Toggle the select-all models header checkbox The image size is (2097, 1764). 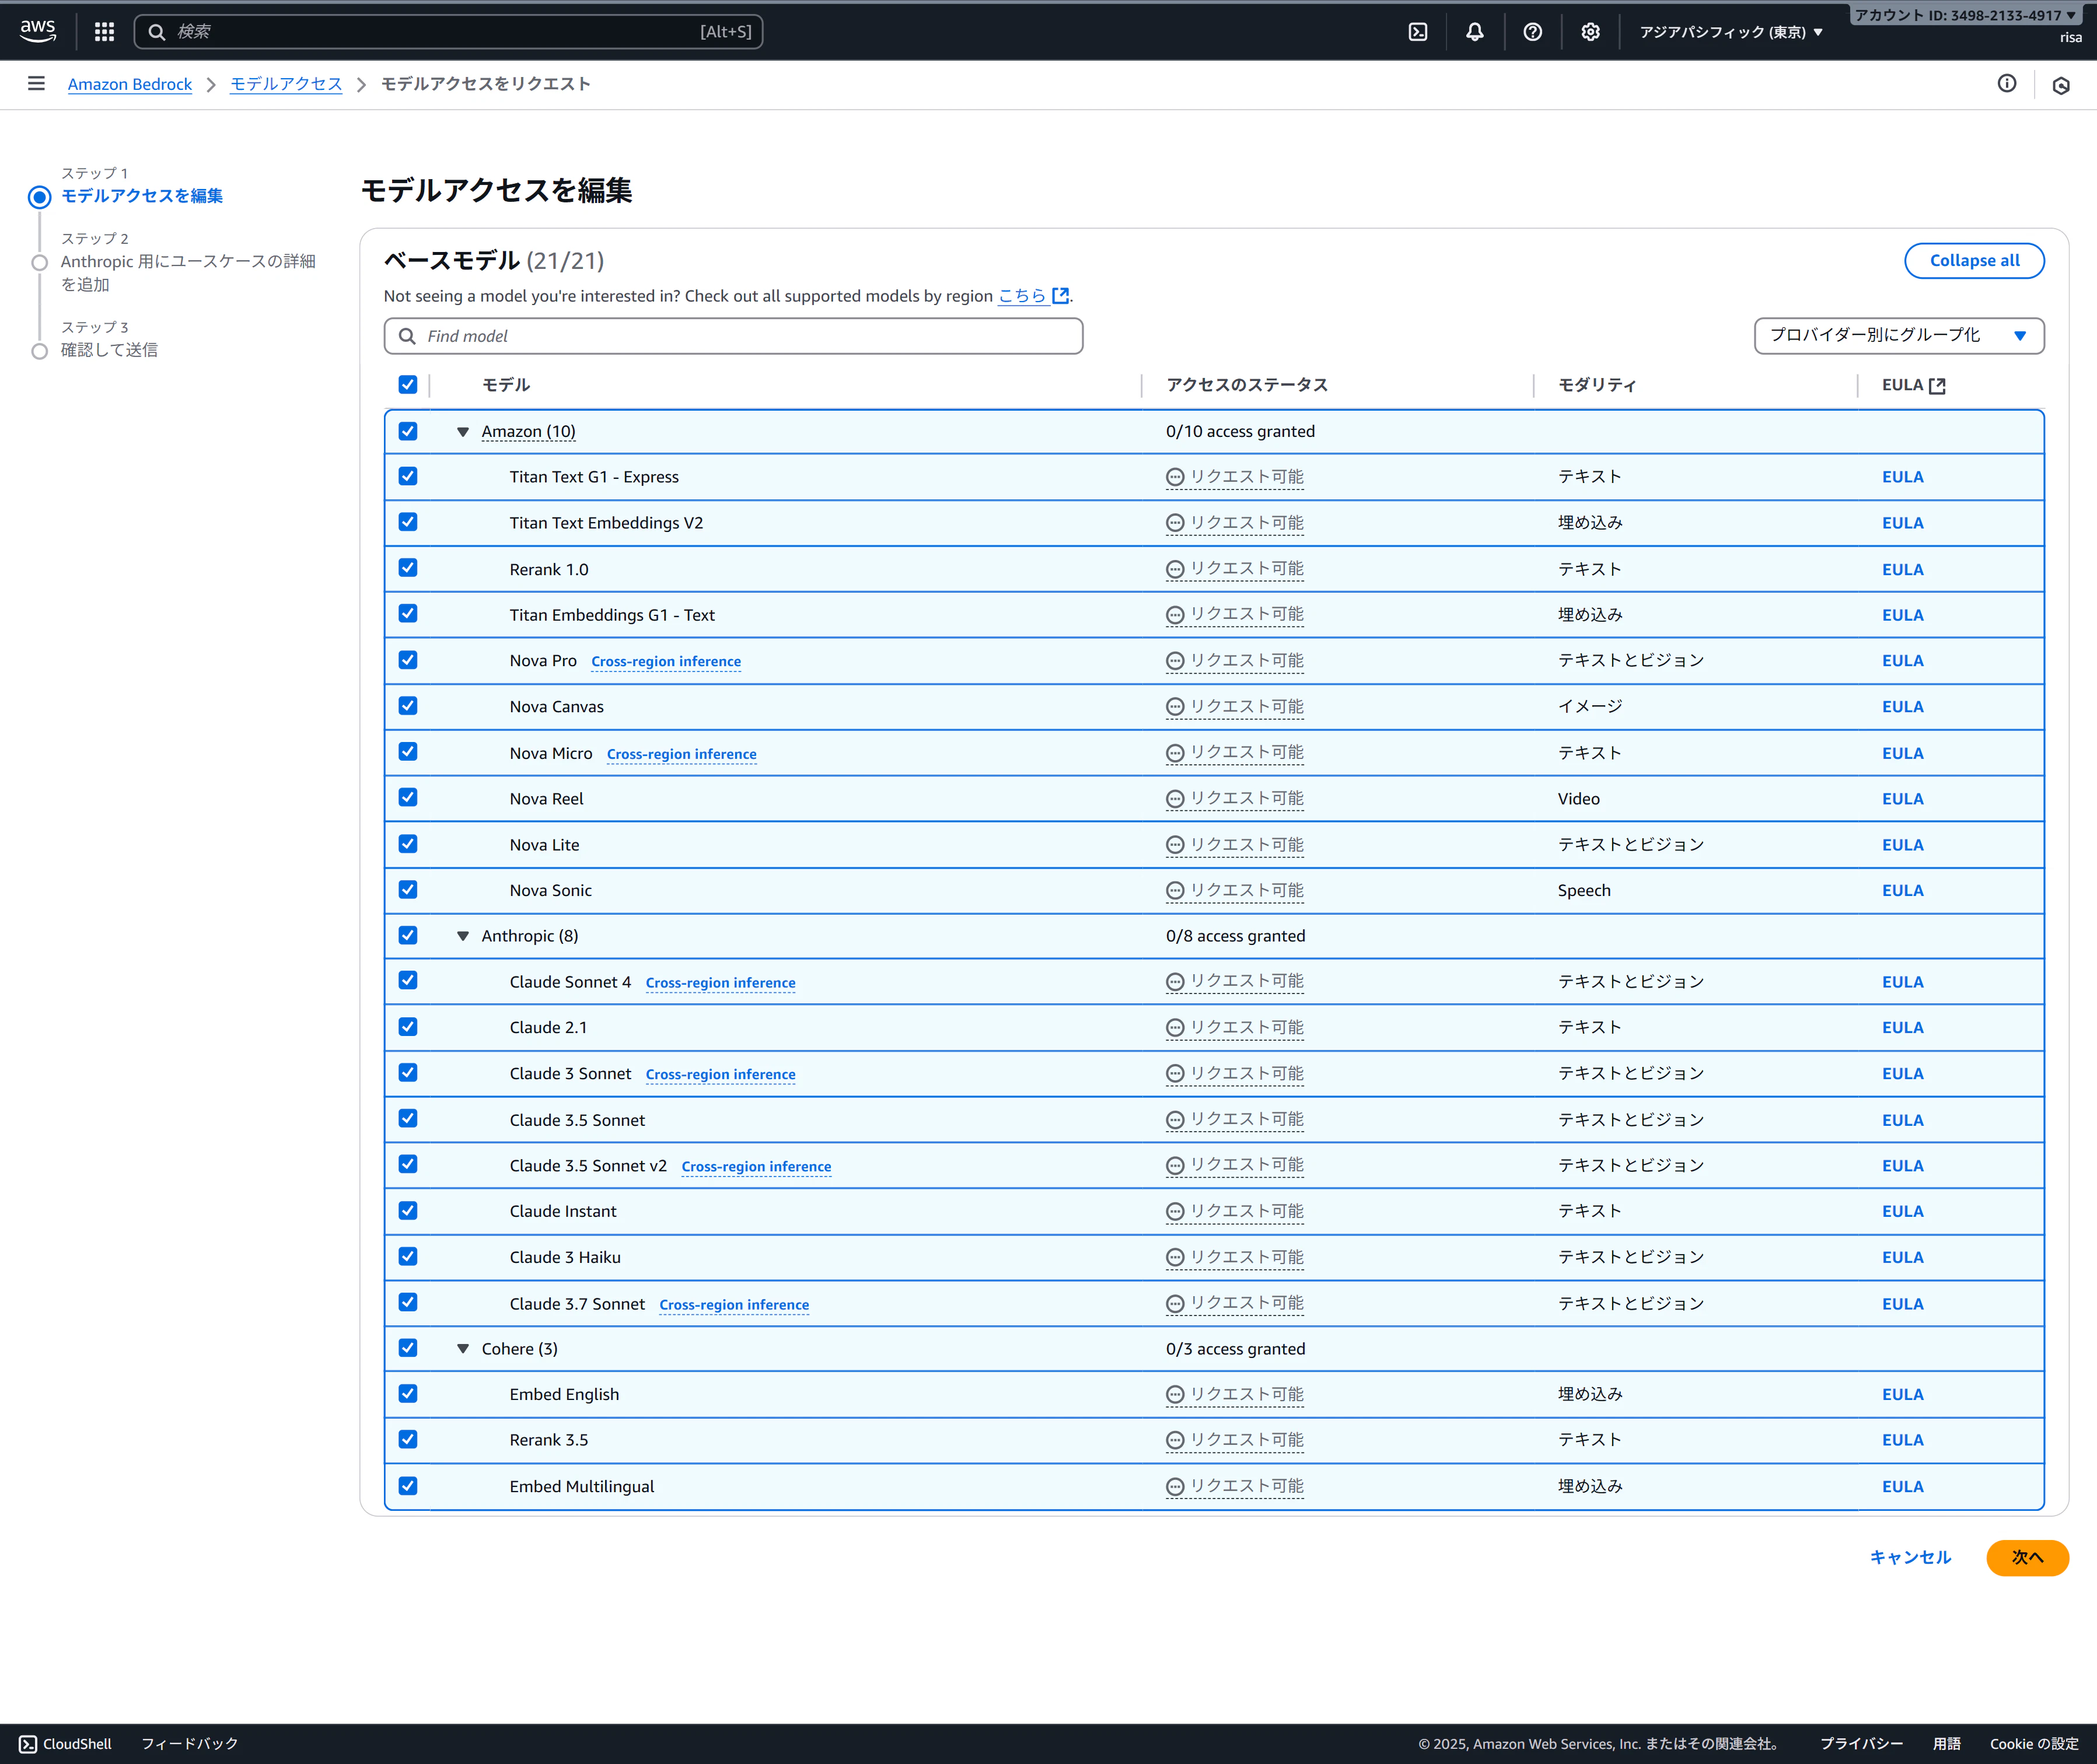(x=408, y=385)
